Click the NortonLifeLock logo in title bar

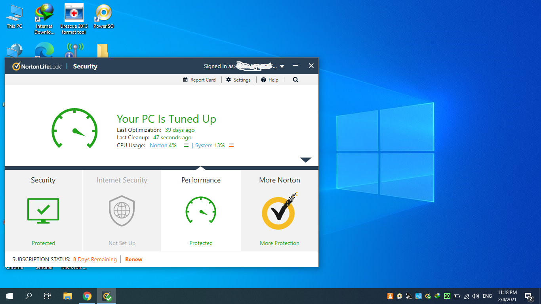pyautogui.click(x=37, y=66)
